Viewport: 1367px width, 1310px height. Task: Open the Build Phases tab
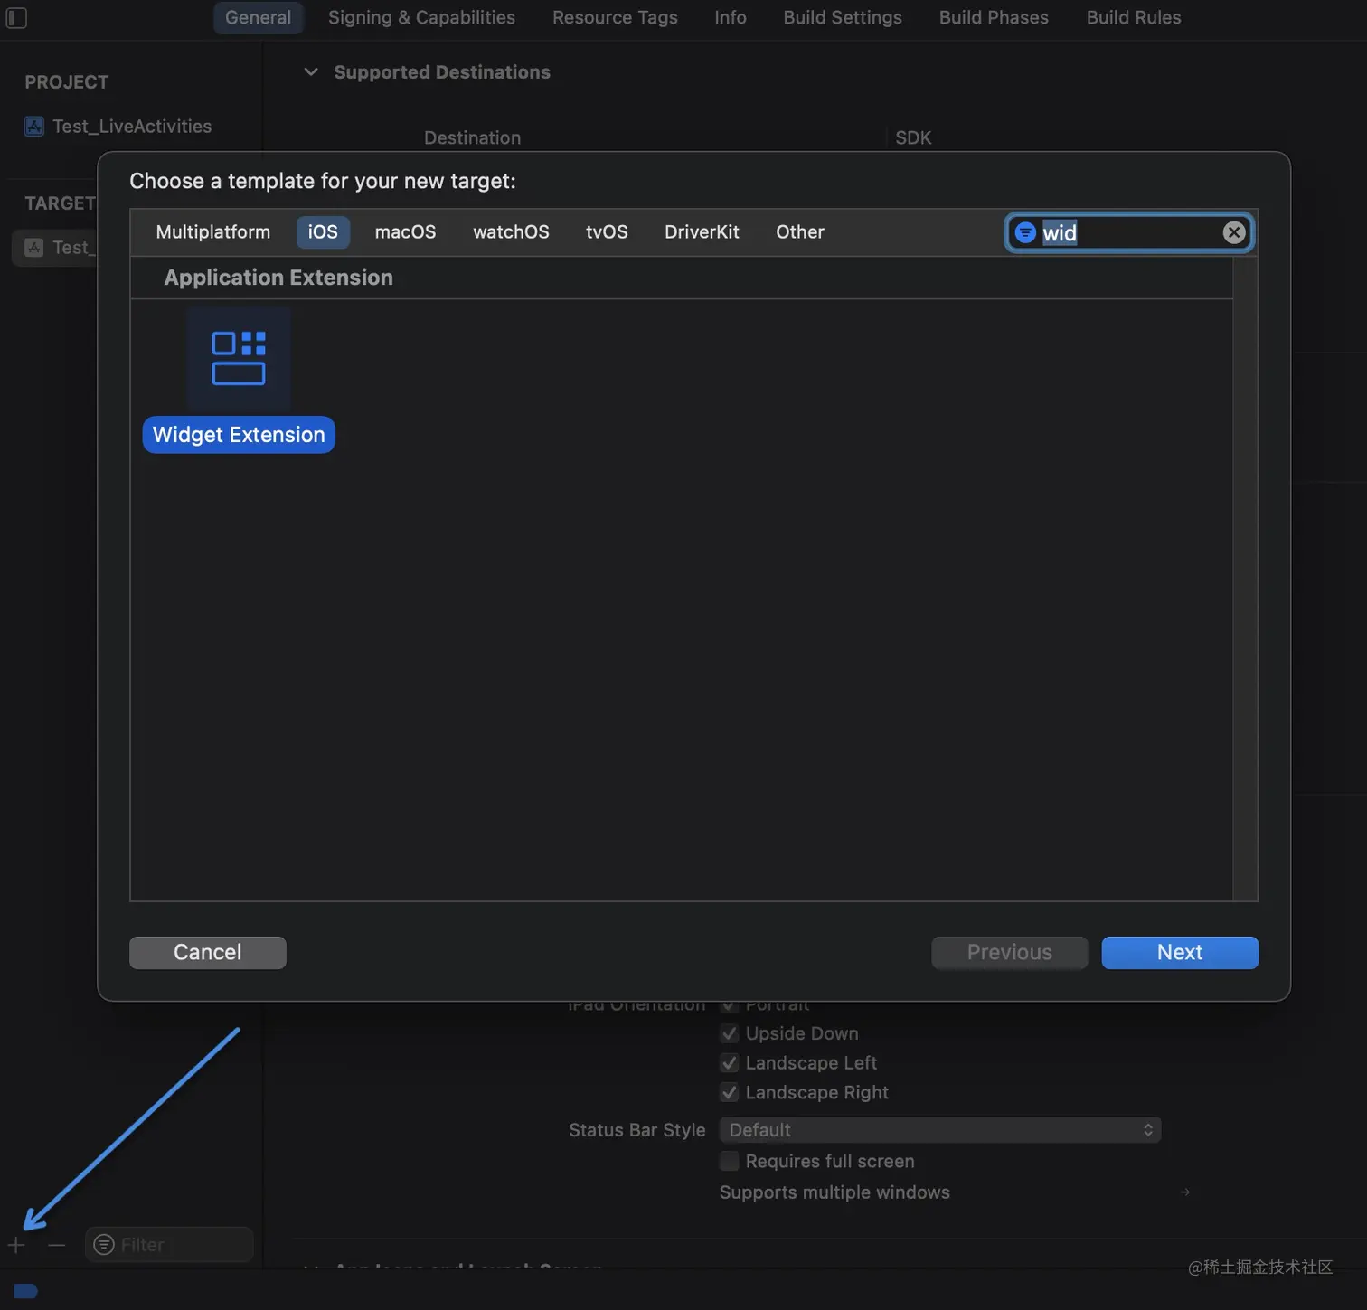pyautogui.click(x=994, y=17)
